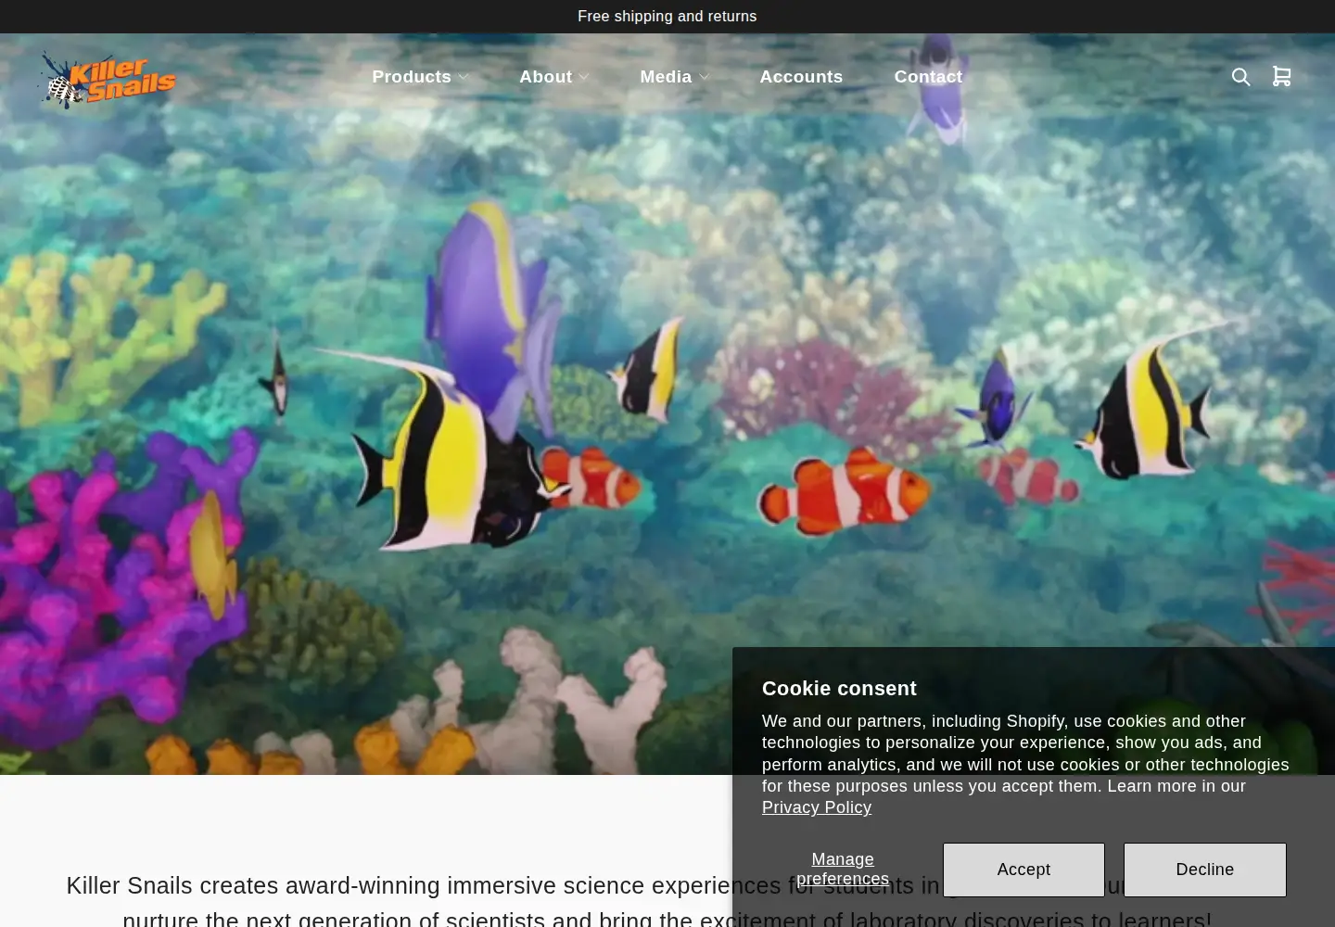Expand the Products dropdown chevron
Screen dimensions: 1335x927
(464, 77)
